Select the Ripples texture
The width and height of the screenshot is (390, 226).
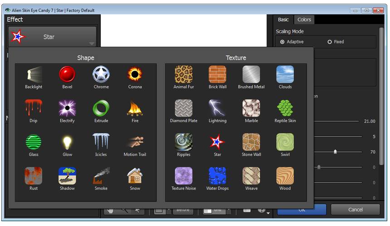pyautogui.click(x=184, y=145)
